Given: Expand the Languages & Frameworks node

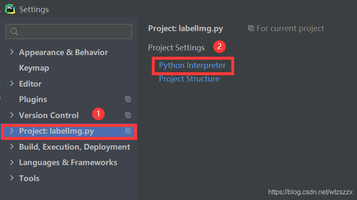Looking at the screenshot, I should [12, 163].
